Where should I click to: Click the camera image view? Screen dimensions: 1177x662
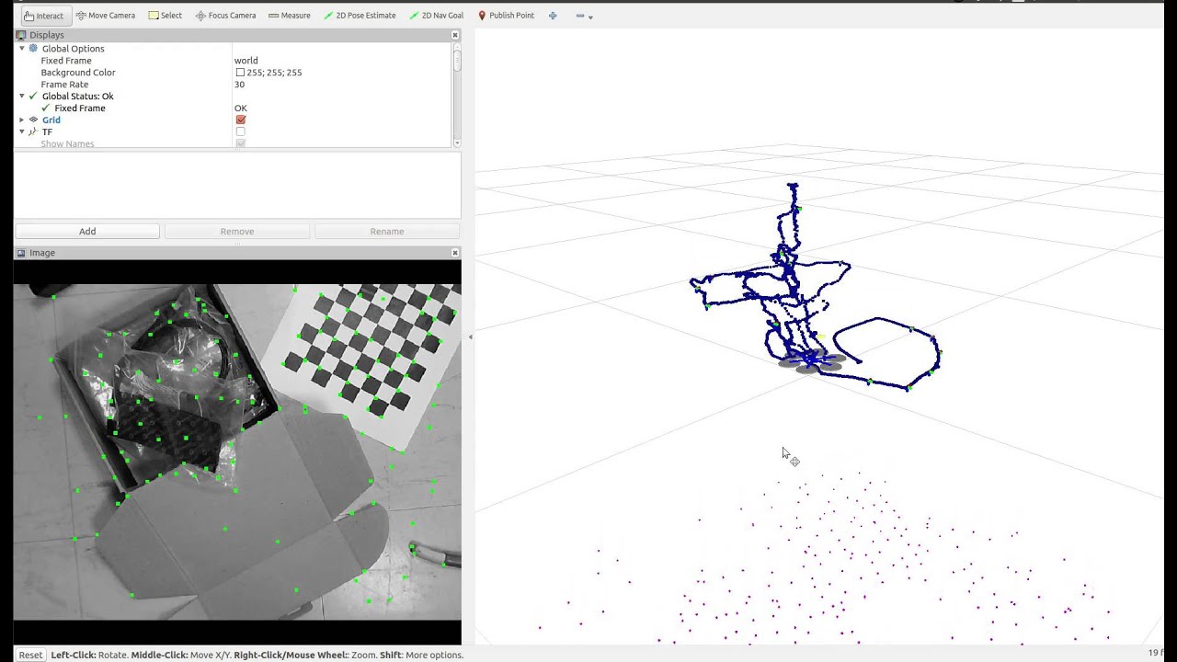(237, 452)
